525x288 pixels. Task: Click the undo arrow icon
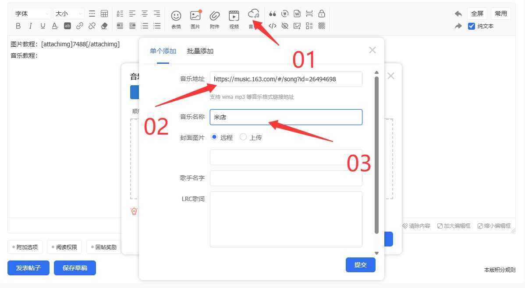point(458,14)
